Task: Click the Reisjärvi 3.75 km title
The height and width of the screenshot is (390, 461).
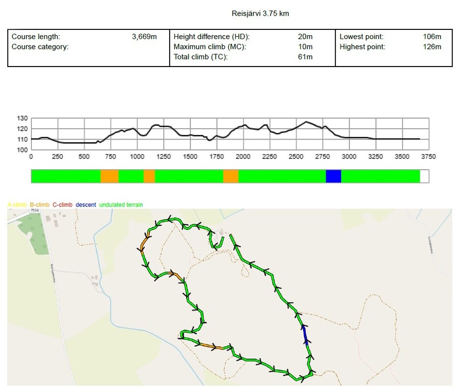Action: click(260, 14)
